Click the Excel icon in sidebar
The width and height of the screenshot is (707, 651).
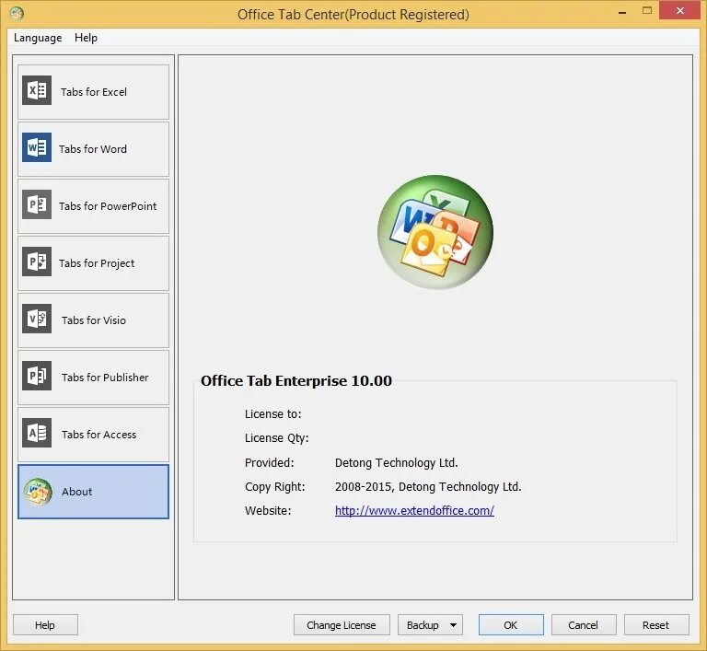37,90
